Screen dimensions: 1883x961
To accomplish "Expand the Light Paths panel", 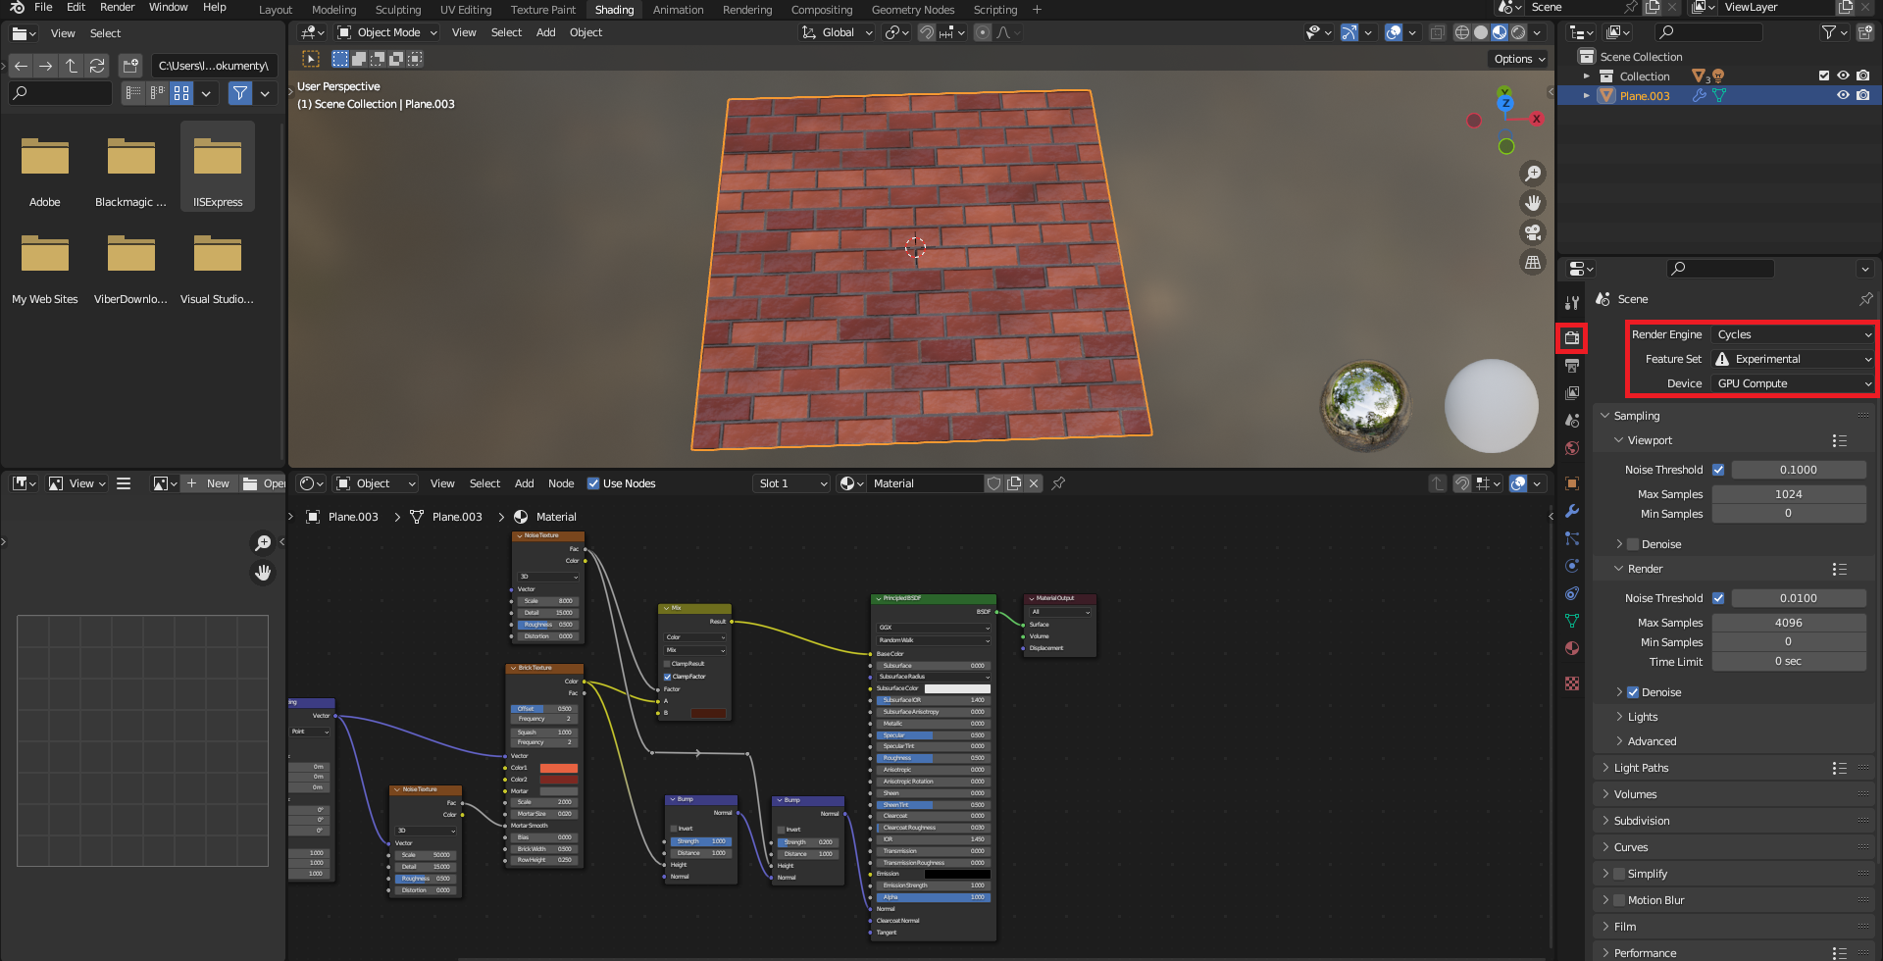I will point(1641,768).
